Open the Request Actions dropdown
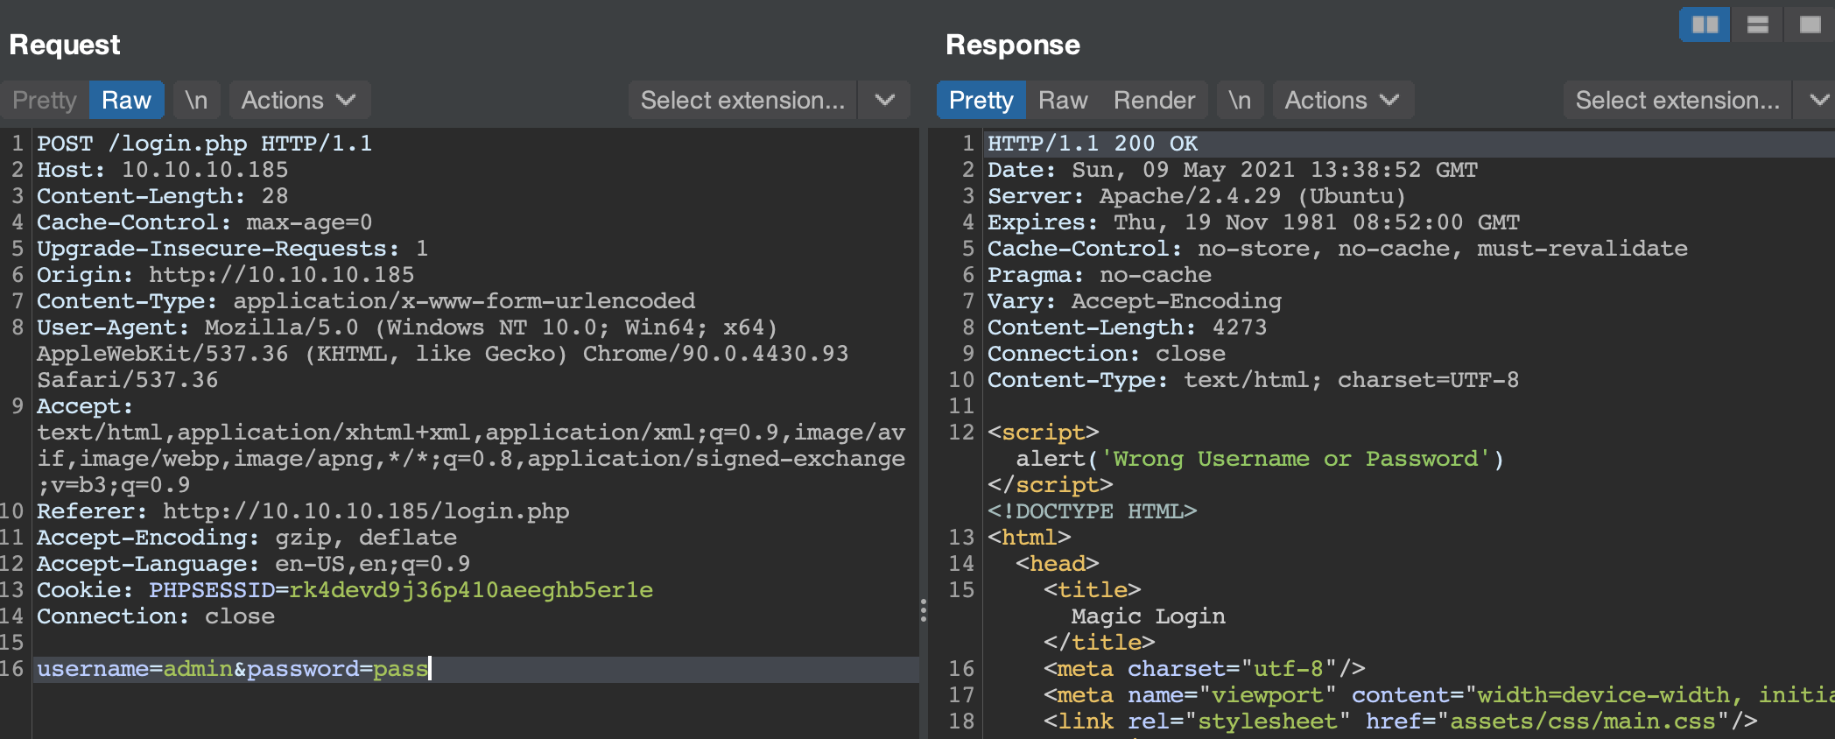This screenshot has width=1835, height=739. coord(299,100)
